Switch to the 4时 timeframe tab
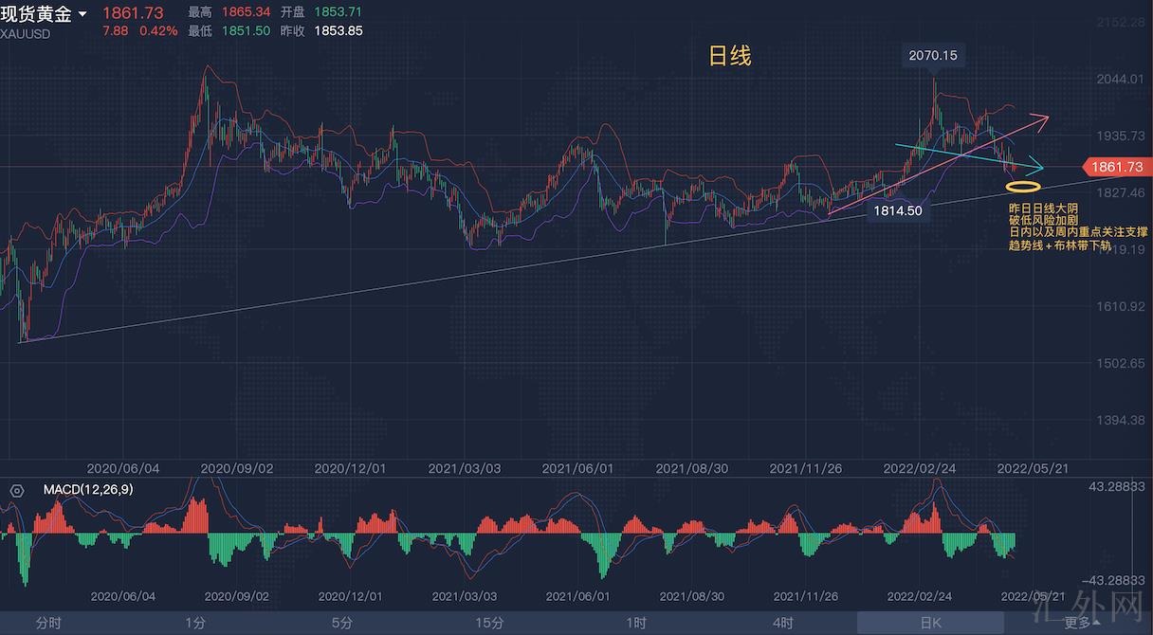Viewport: 1153px width, 635px height. (783, 623)
